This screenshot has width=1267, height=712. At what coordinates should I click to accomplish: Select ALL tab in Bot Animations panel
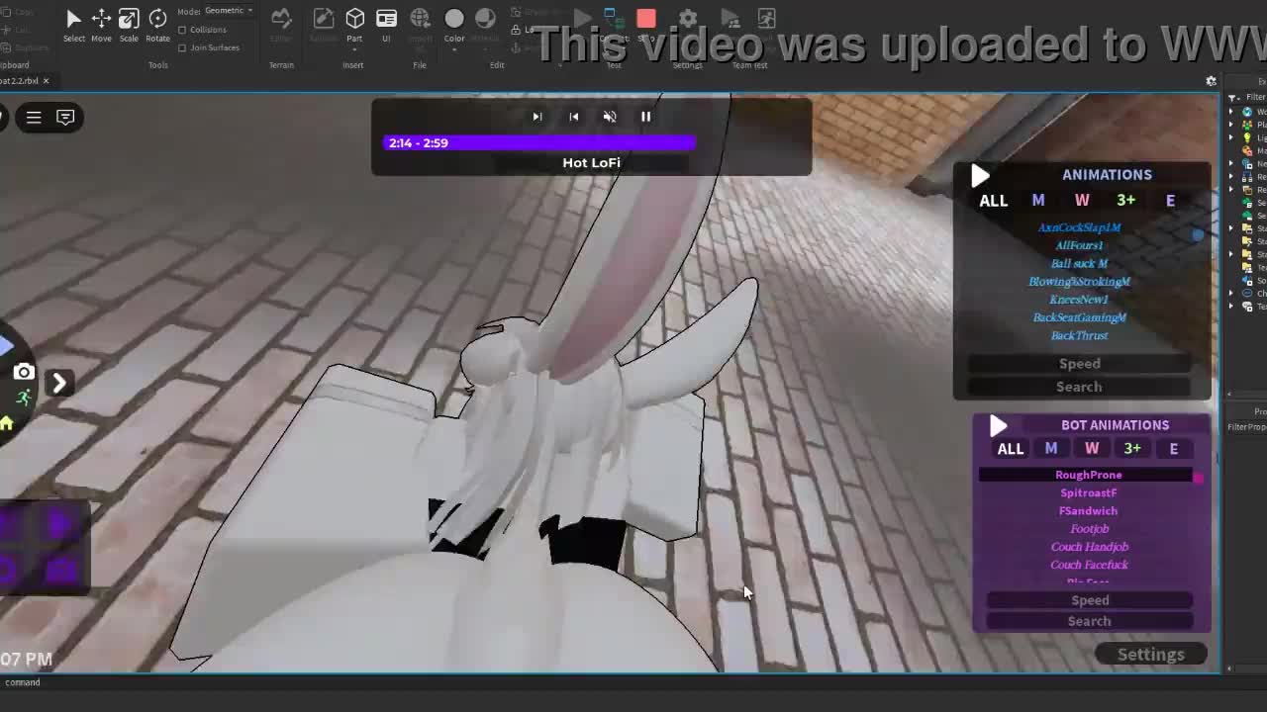click(x=1010, y=449)
